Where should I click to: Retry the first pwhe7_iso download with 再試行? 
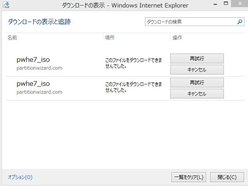(x=197, y=59)
